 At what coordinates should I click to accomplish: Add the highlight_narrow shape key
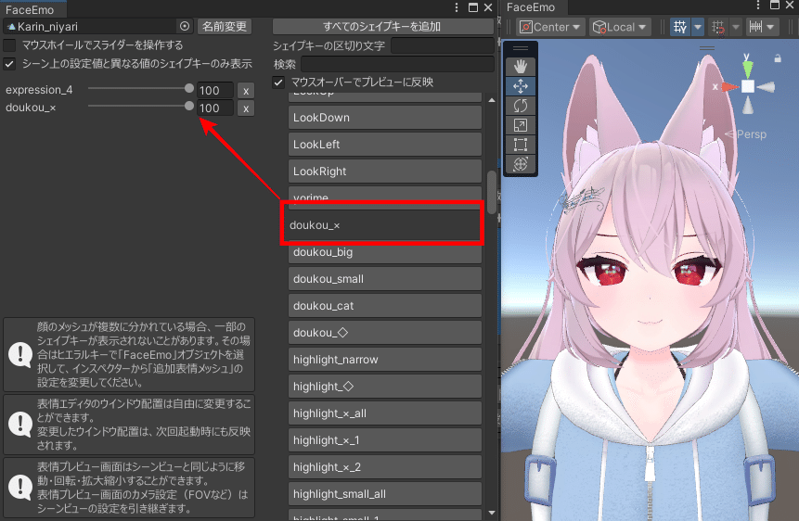385,360
